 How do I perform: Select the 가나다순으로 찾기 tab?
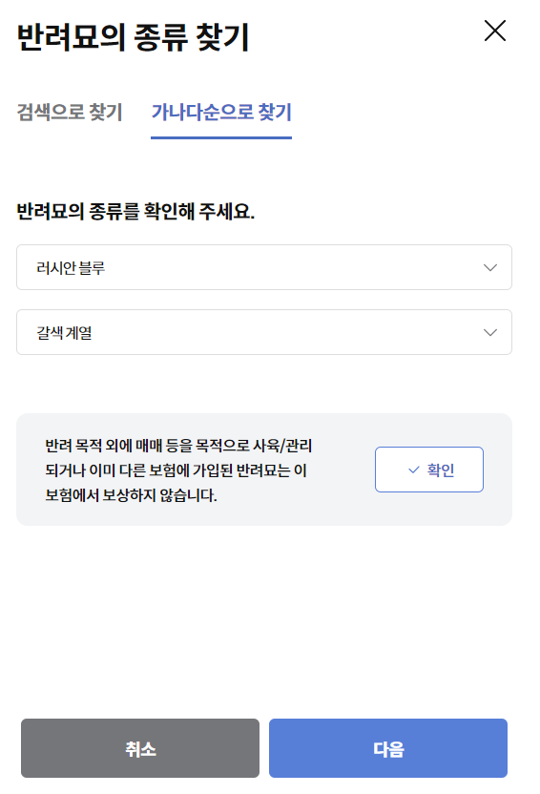point(221,112)
